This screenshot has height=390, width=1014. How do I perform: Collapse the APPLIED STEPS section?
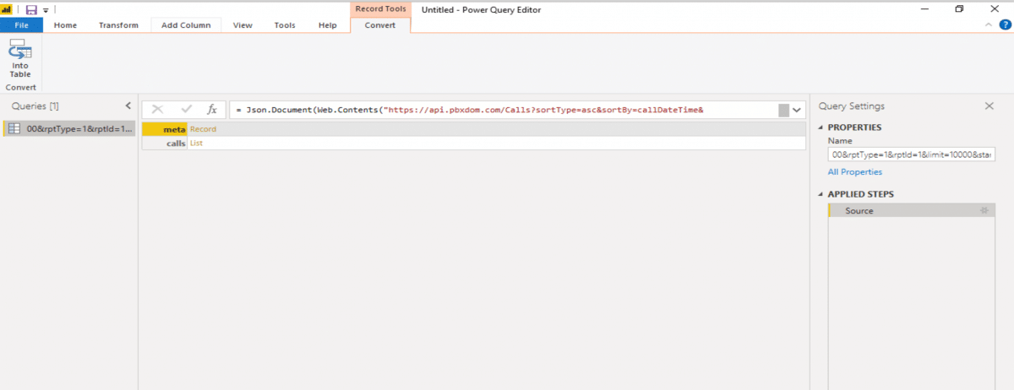[x=821, y=194]
